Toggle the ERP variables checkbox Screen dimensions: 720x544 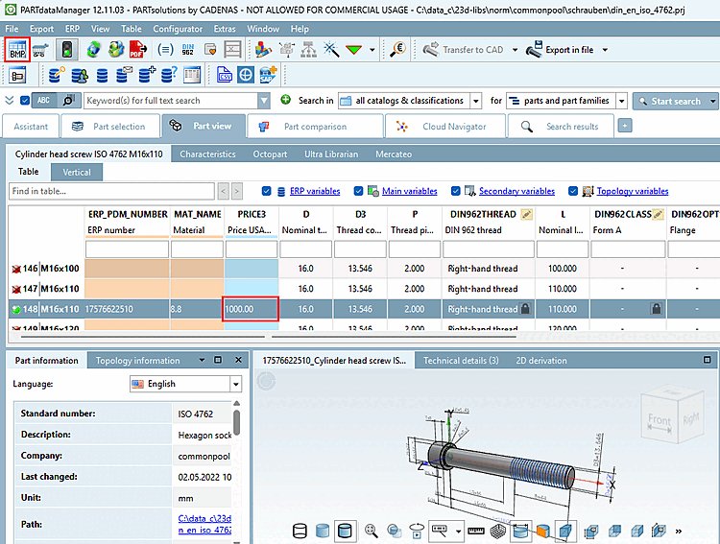click(266, 191)
